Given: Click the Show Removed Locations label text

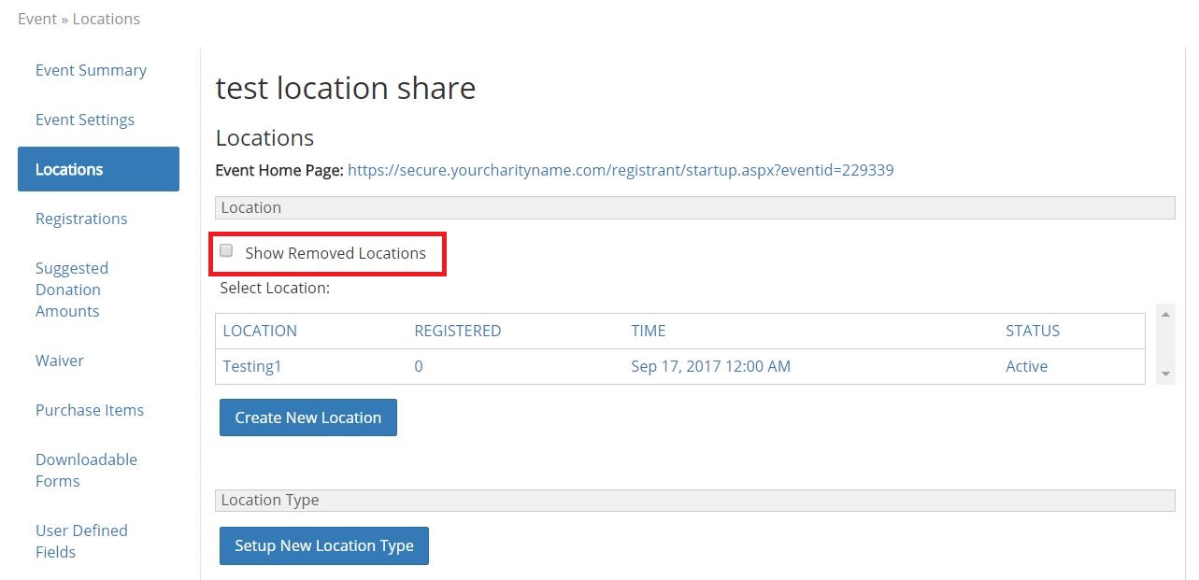Looking at the screenshot, I should click(335, 253).
